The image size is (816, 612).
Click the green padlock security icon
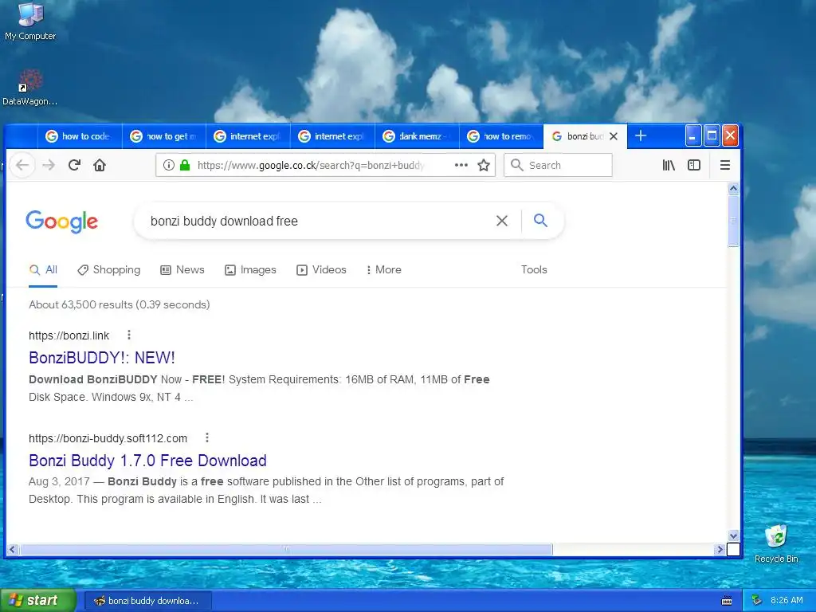pos(184,166)
